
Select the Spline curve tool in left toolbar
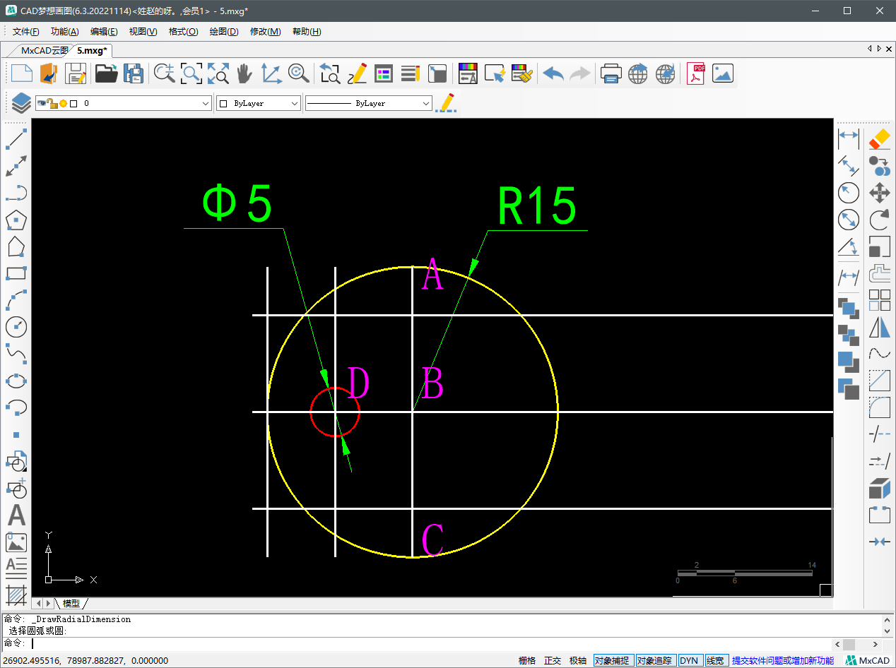click(16, 352)
